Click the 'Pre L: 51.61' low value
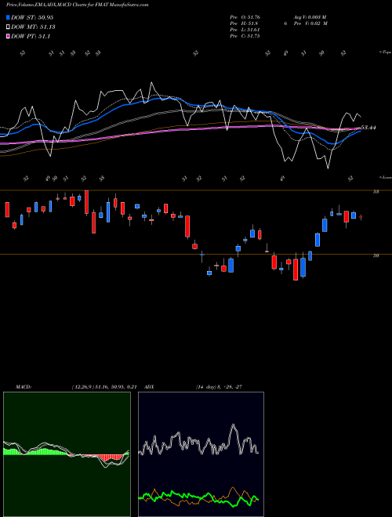Screen dimensions: 392x517 click(x=245, y=30)
